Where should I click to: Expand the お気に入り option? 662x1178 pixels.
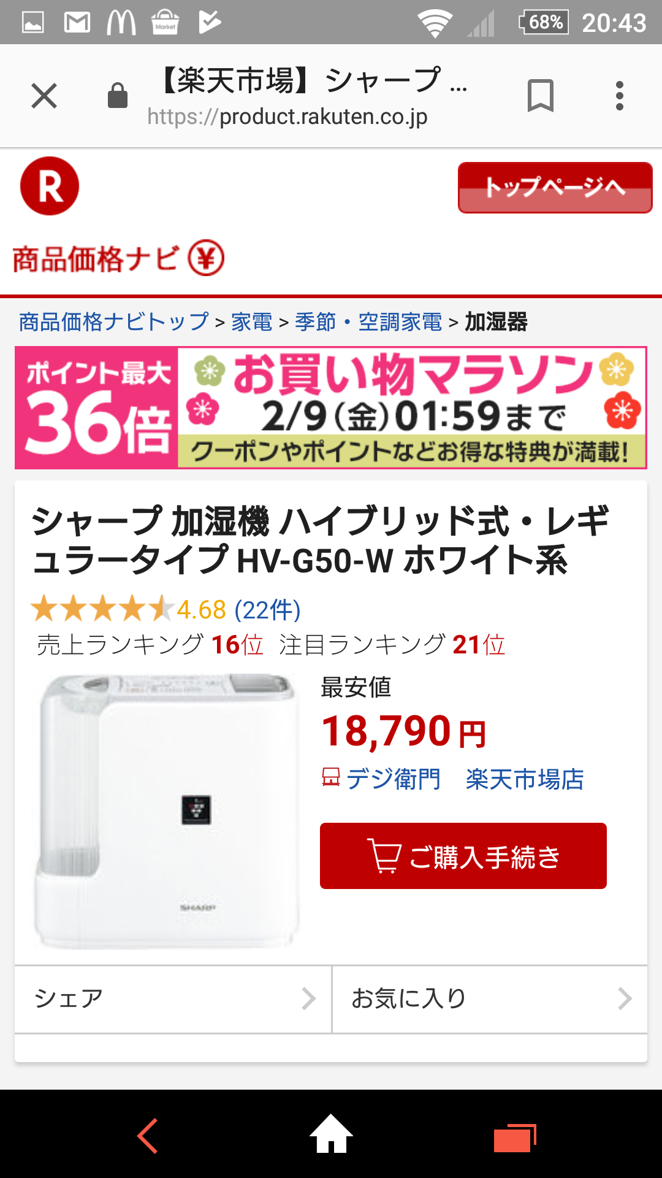(490, 999)
